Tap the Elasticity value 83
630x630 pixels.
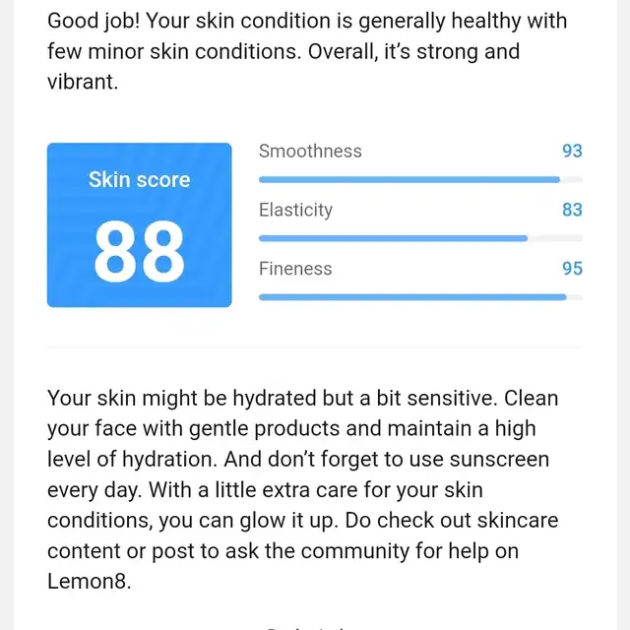(x=572, y=210)
